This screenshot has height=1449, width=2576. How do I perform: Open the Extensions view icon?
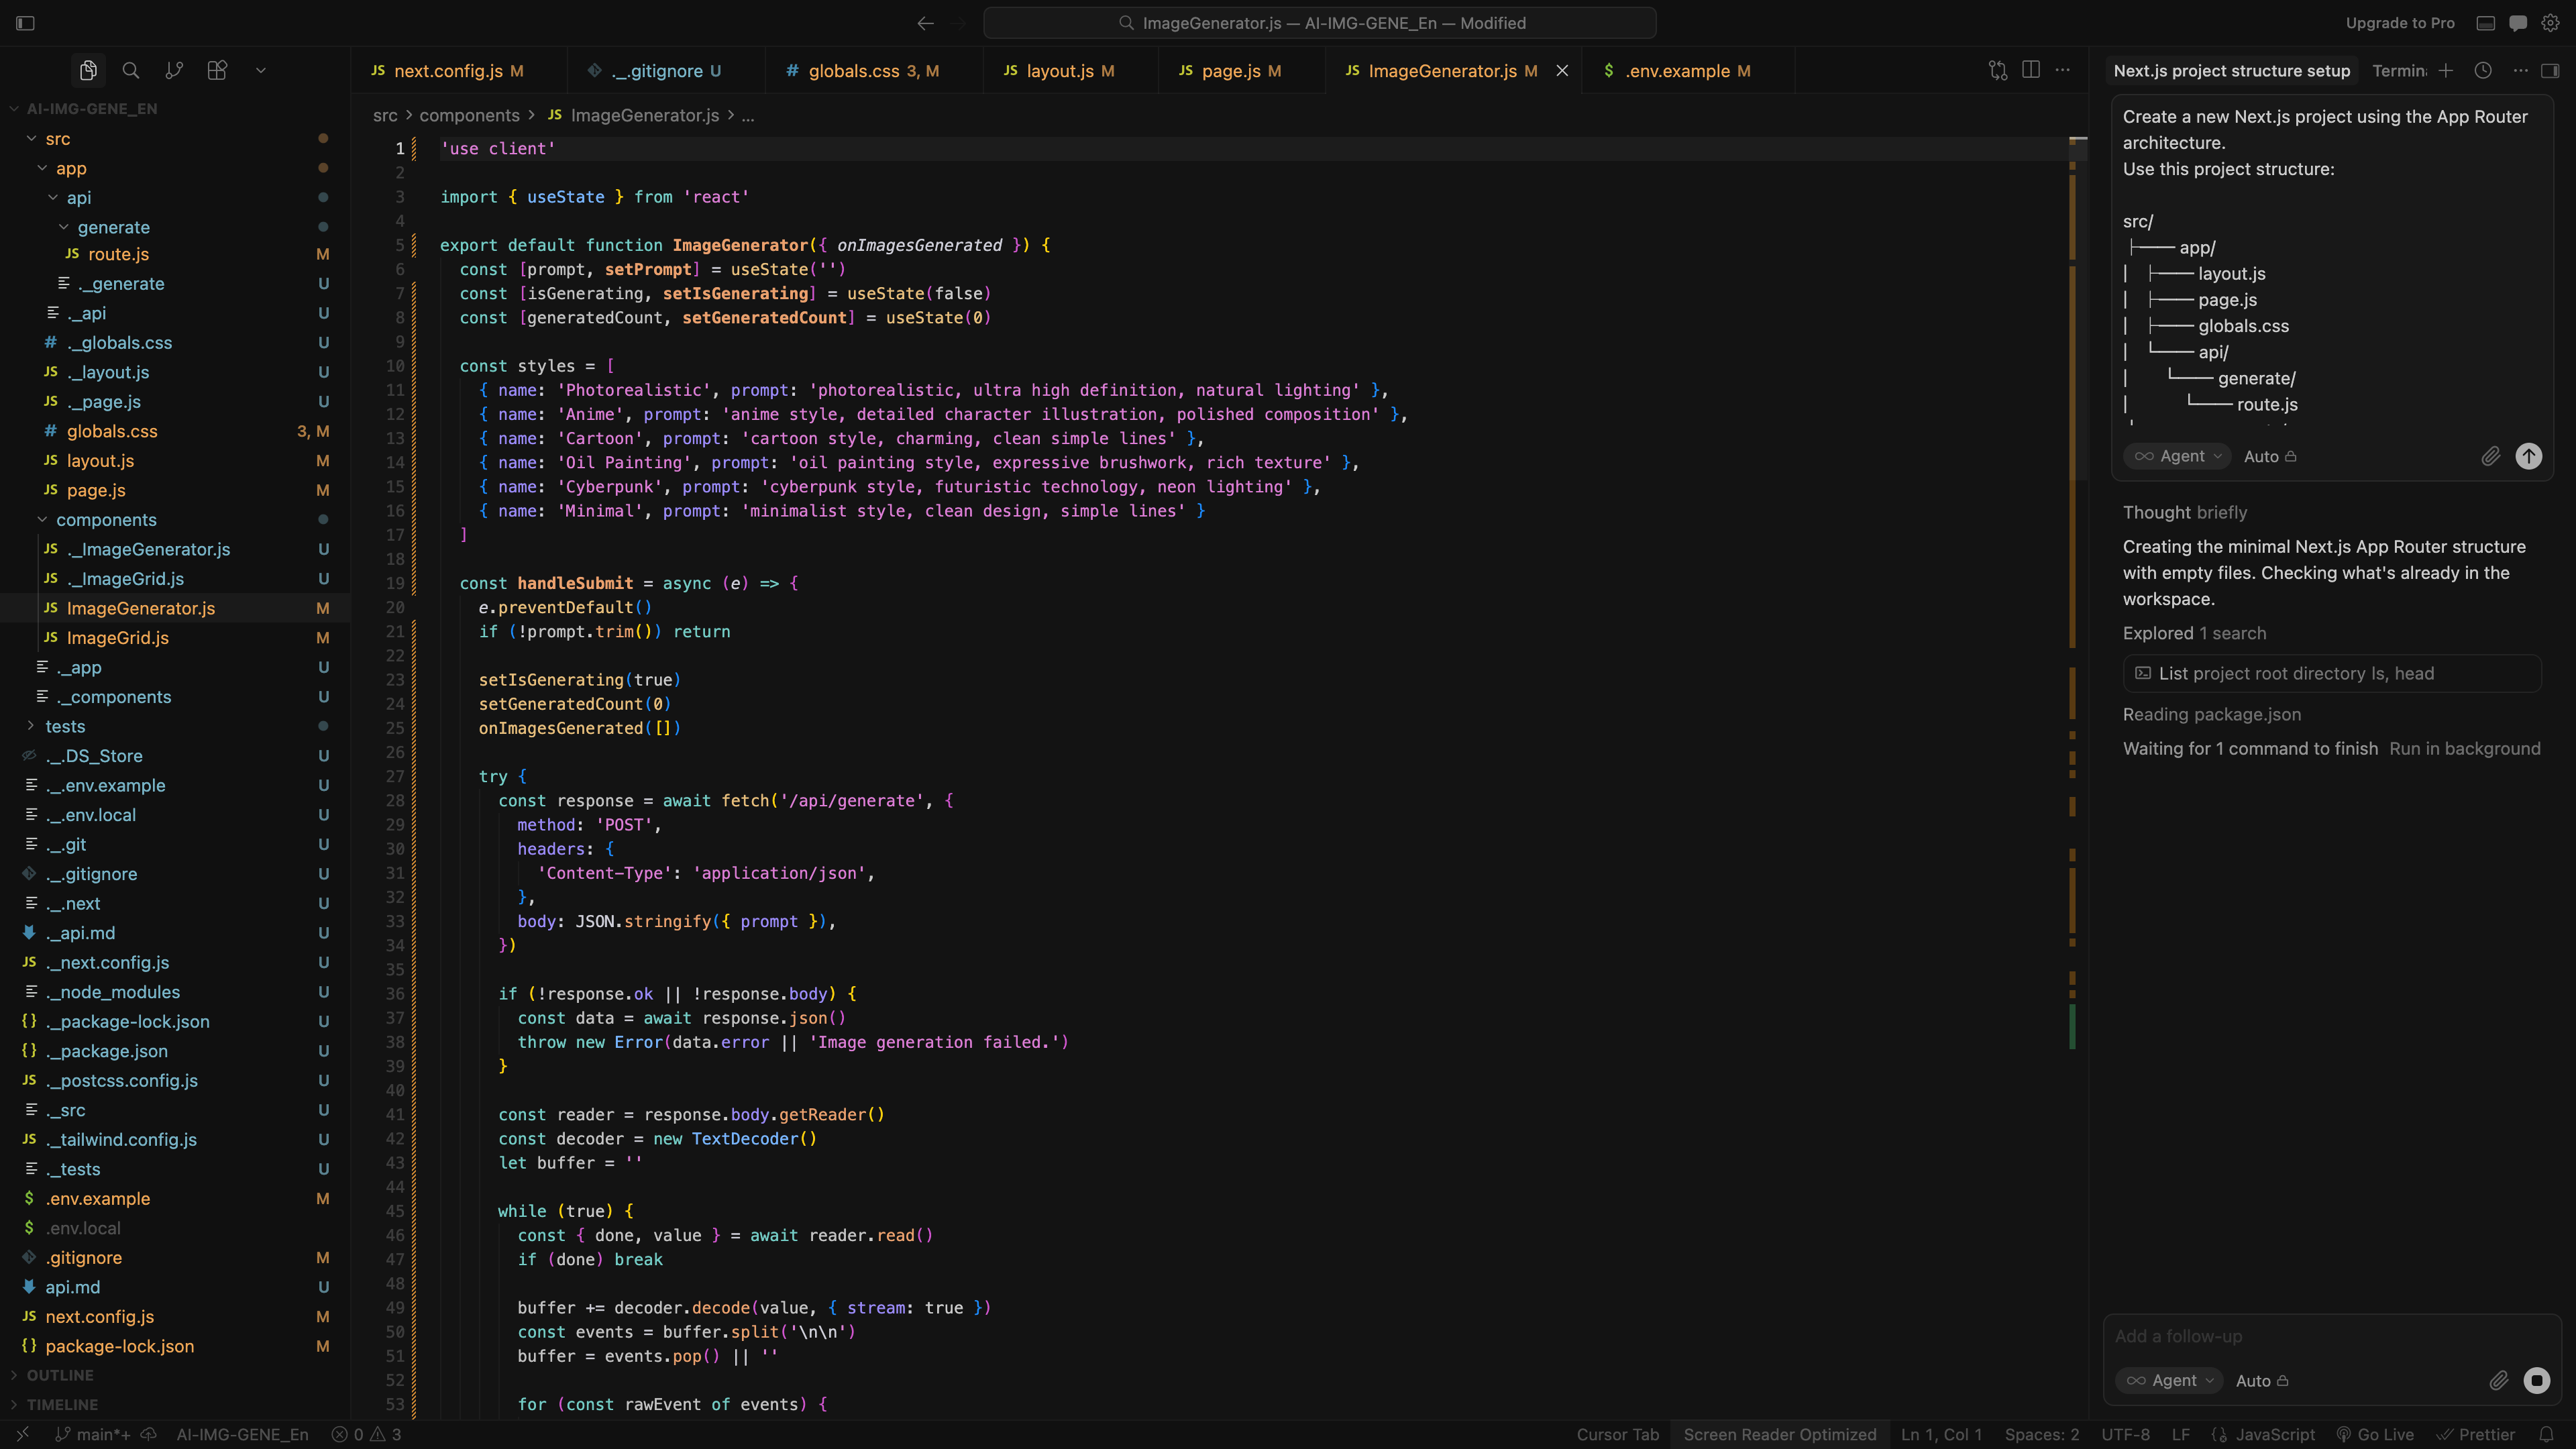coord(217,70)
